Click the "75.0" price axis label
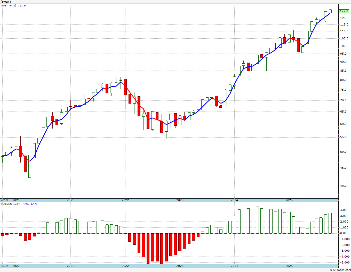351x272 pixels. pos(344,90)
